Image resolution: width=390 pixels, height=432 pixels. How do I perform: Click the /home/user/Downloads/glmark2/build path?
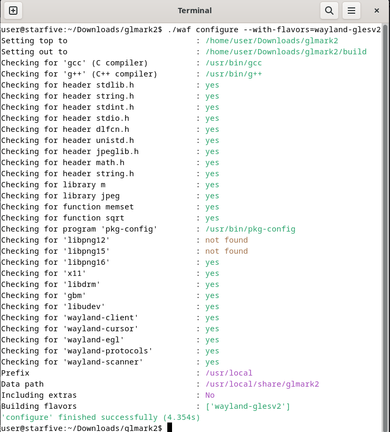(x=286, y=52)
